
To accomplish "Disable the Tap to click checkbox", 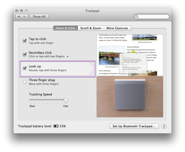I will [x=25, y=41].
